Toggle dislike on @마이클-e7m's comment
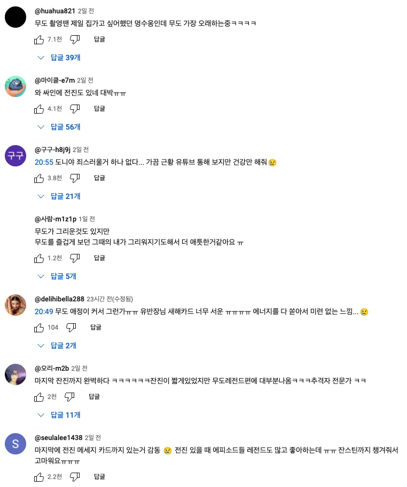407x487 pixels. [x=75, y=108]
